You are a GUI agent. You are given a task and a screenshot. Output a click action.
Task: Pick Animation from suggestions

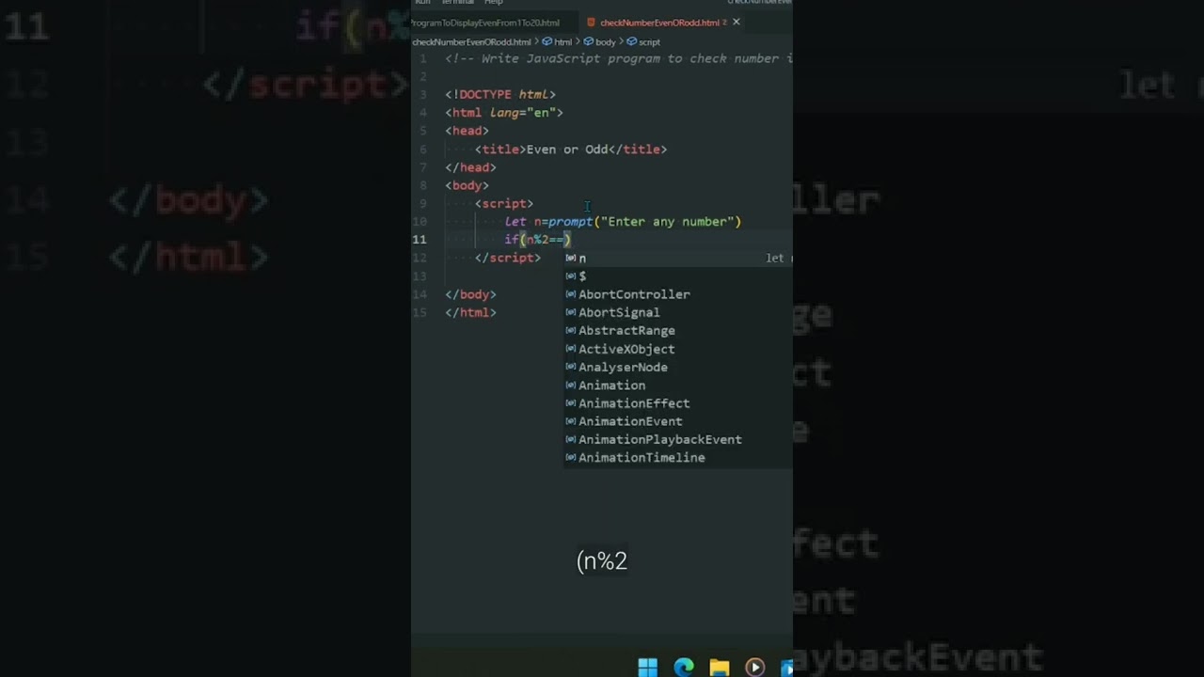tap(678, 386)
